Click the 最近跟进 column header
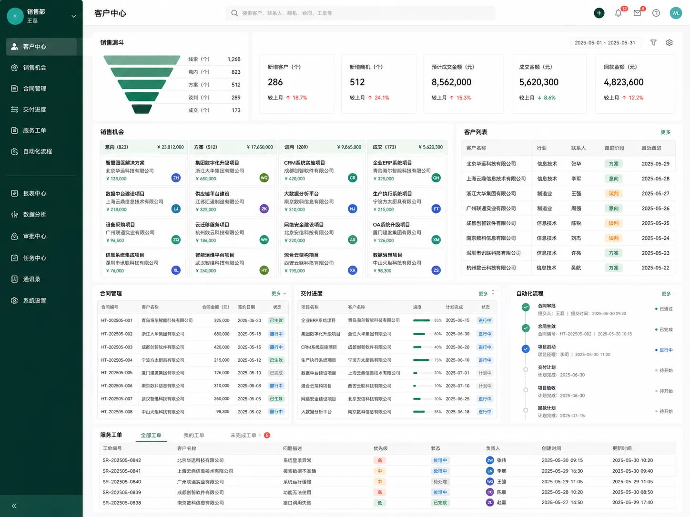 click(651, 148)
